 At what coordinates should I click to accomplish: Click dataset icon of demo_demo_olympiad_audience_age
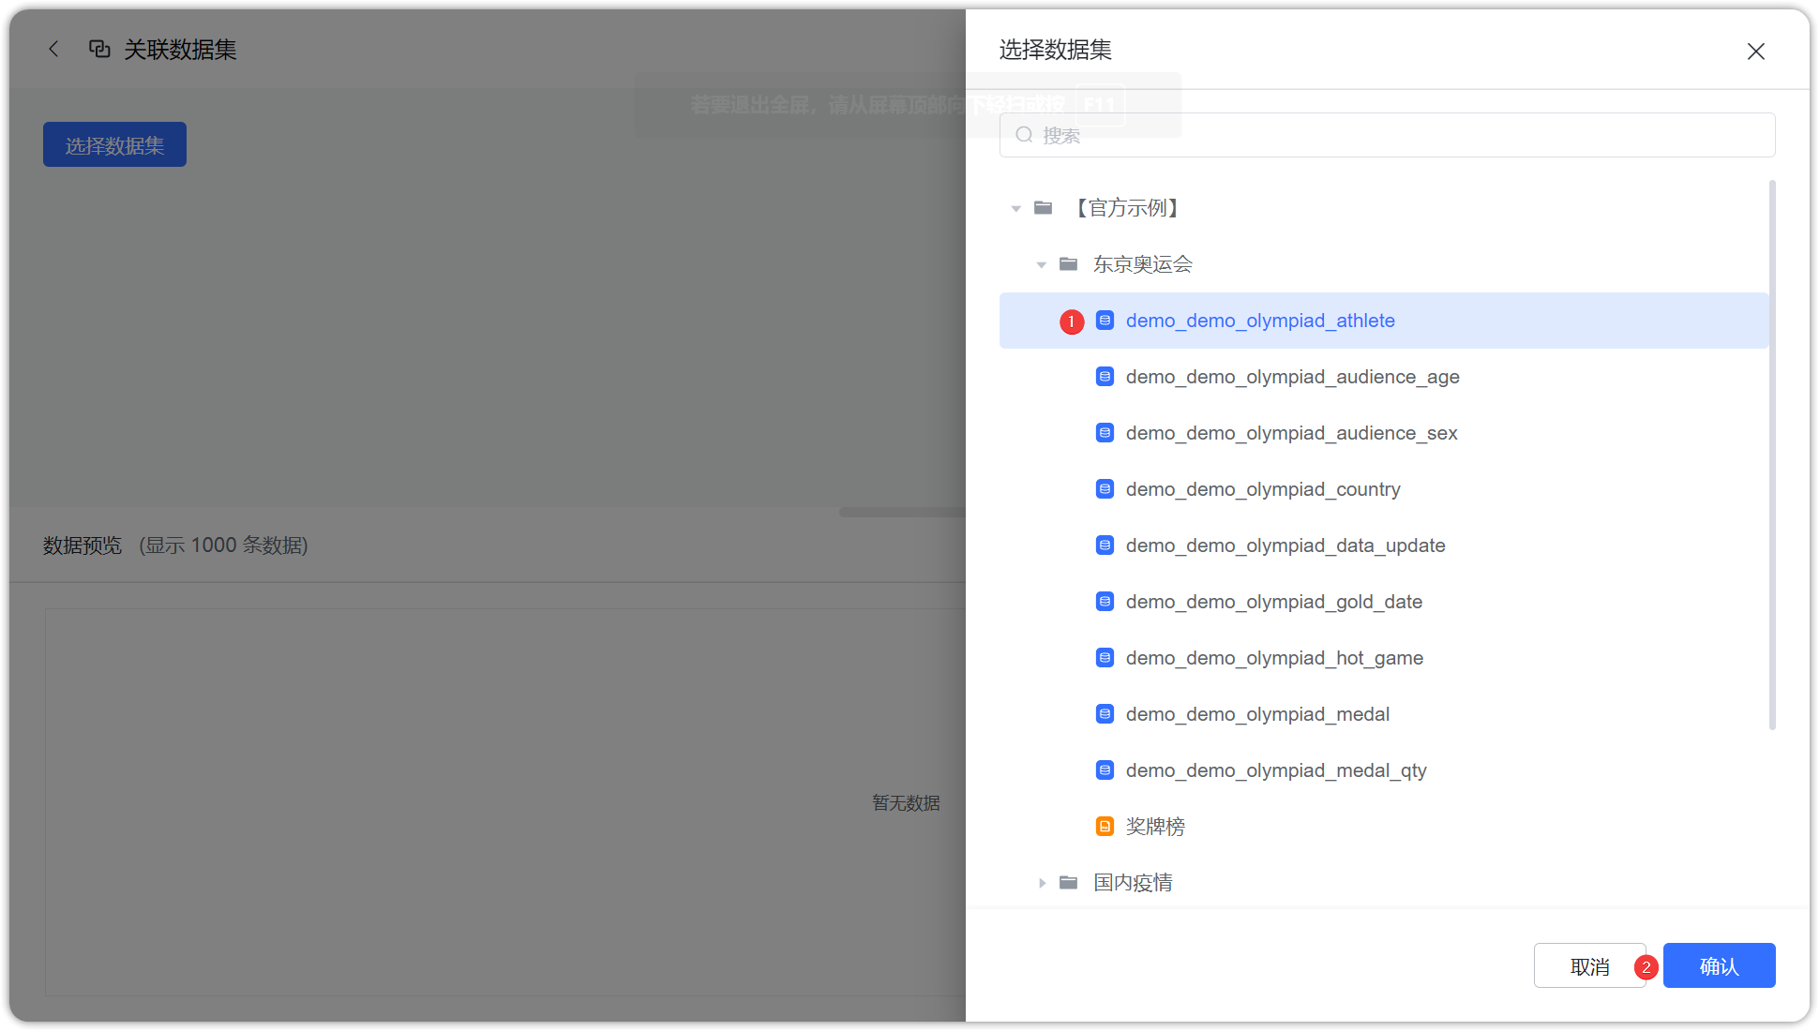click(x=1105, y=377)
